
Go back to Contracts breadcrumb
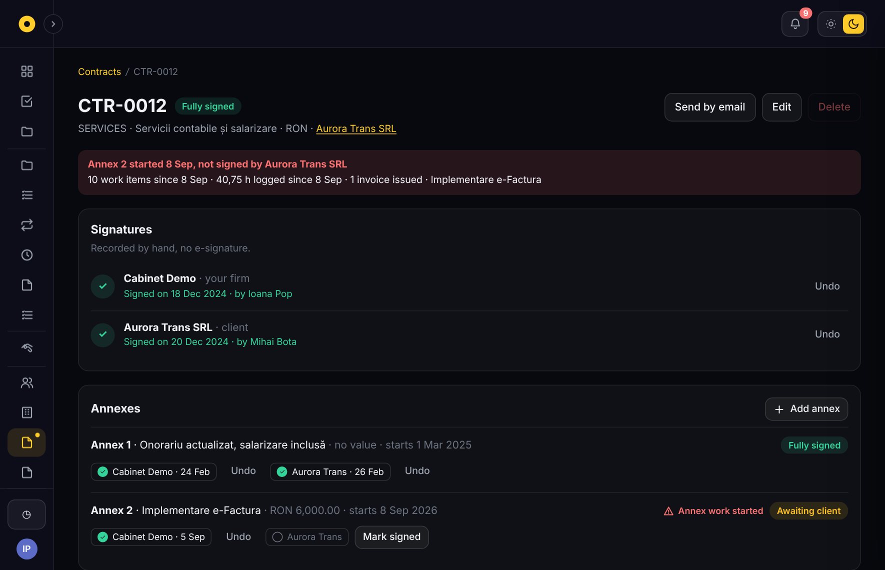[x=99, y=71]
